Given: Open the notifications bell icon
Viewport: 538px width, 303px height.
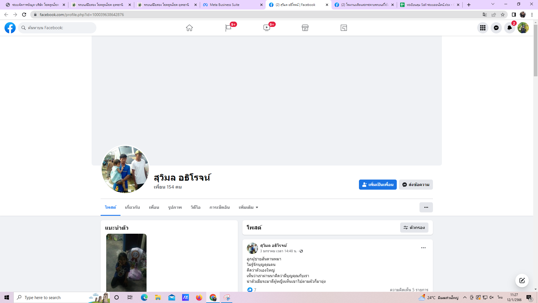Looking at the screenshot, I should point(510,28).
